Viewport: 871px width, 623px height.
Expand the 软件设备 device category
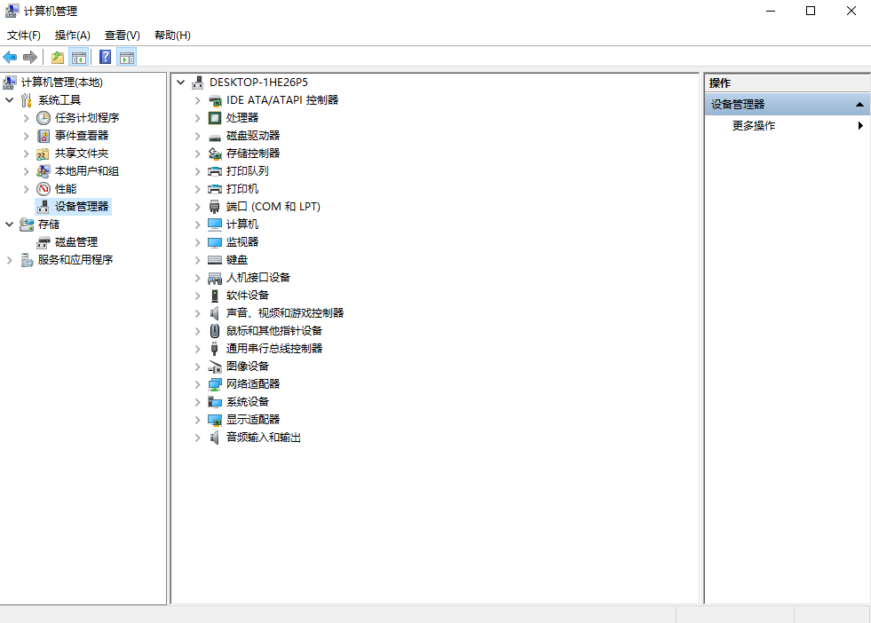coord(198,296)
